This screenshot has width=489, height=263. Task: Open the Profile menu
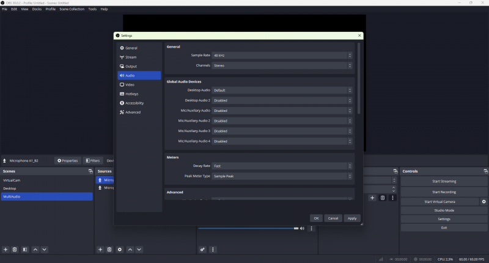coord(51,9)
